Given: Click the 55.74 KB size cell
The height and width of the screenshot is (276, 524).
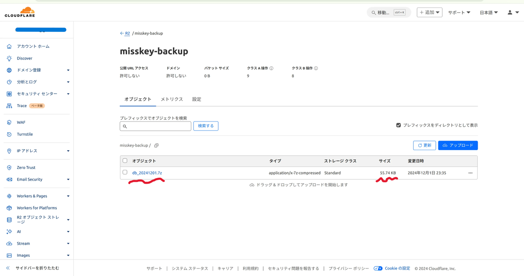Looking at the screenshot, I should click(x=388, y=173).
